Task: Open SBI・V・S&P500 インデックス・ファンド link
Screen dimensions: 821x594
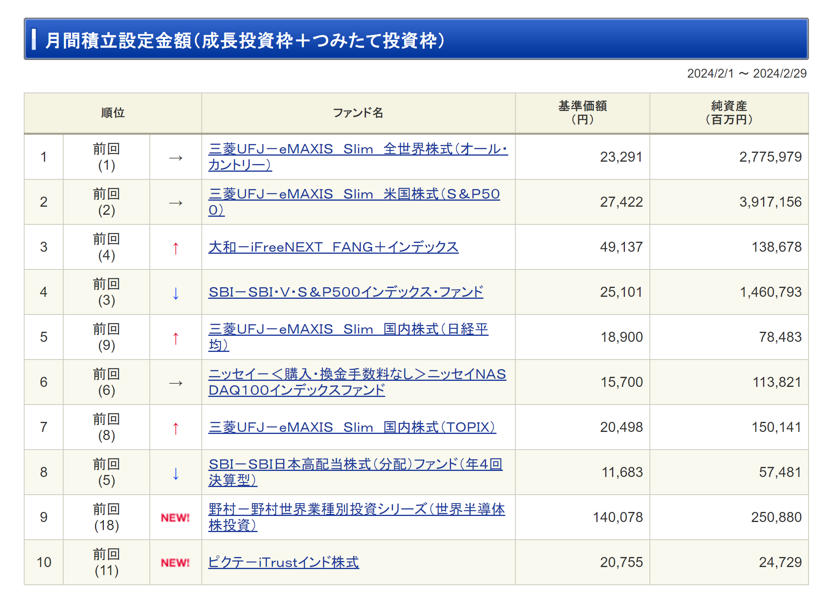Action: (x=345, y=292)
